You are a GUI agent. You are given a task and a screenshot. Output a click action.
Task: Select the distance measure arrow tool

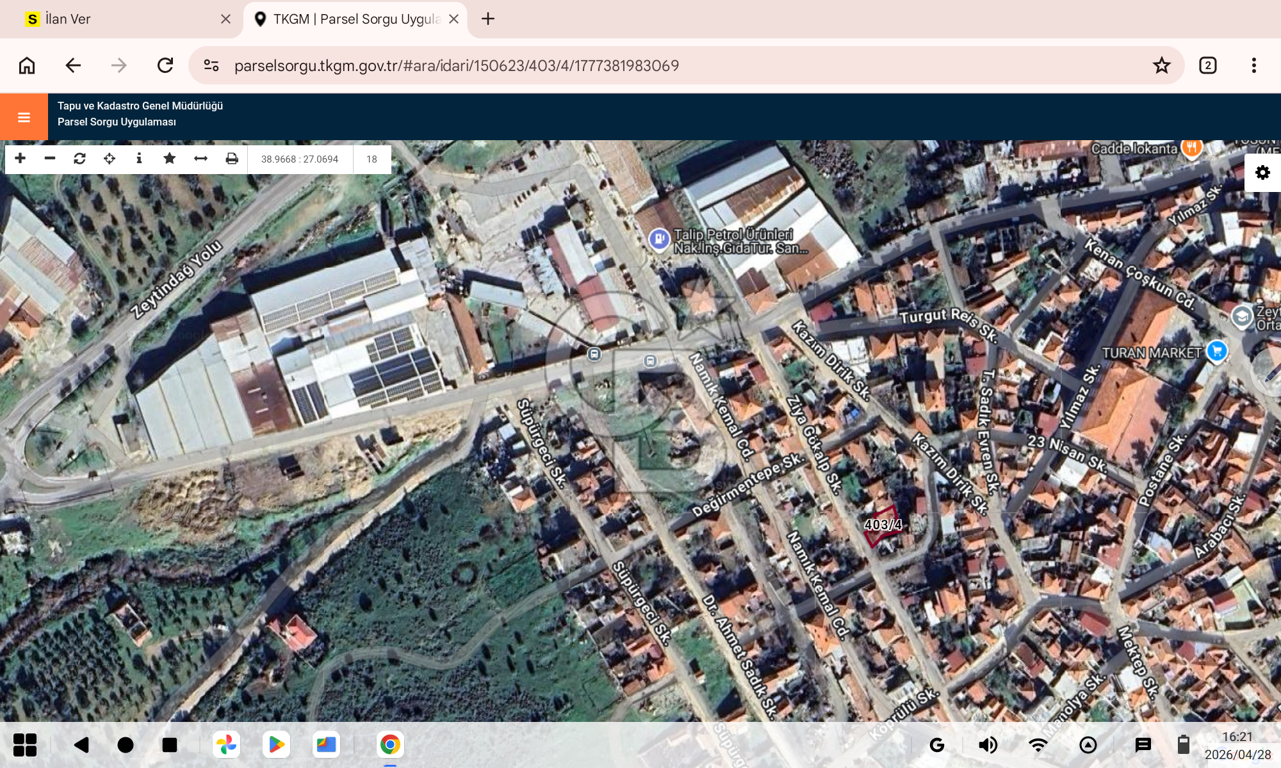200,159
